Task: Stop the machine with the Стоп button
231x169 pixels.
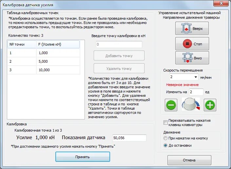Action: 192,44
